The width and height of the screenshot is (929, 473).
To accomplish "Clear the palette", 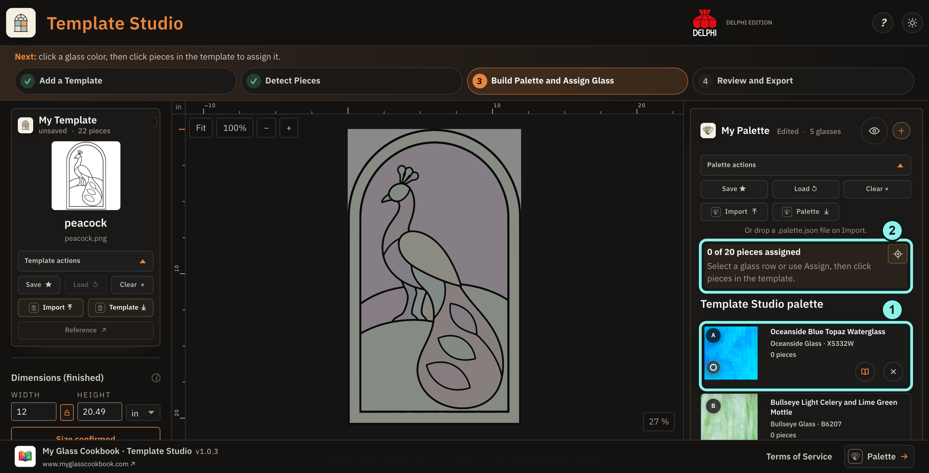I will (877, 189).
